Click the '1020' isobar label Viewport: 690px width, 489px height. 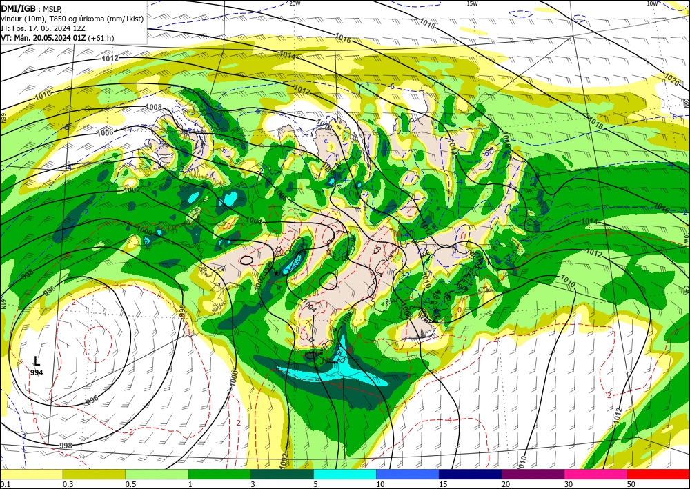coord(671,79)
